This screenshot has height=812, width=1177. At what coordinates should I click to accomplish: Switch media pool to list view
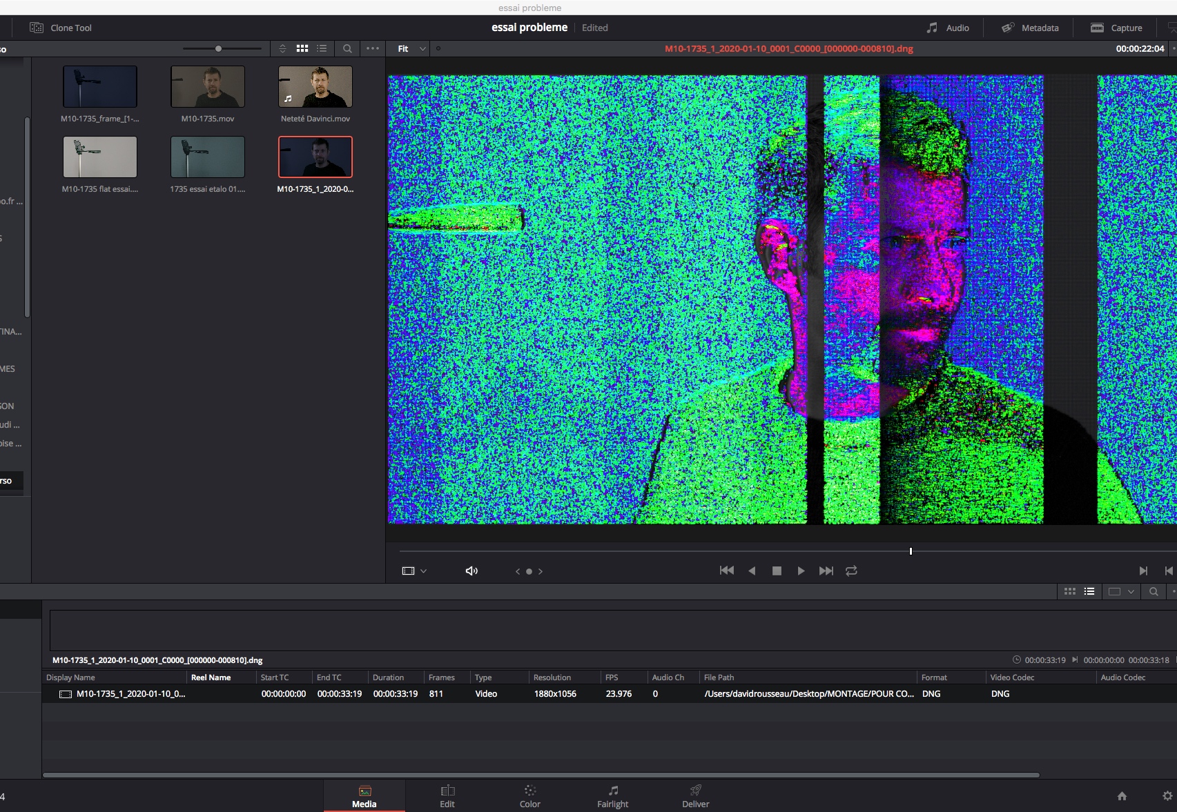pyautogui.click(x=322, y=48)
